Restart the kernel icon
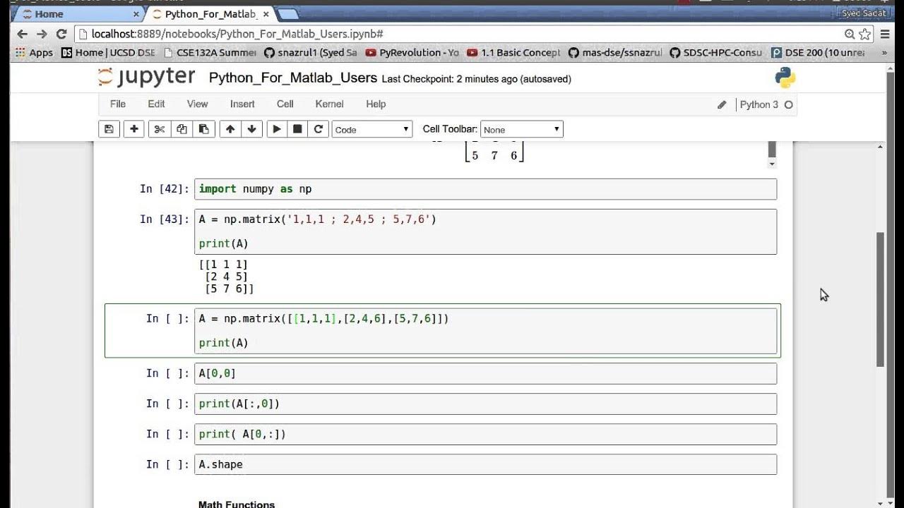Viewport: 904px width, 508px height. pos(319,129)
